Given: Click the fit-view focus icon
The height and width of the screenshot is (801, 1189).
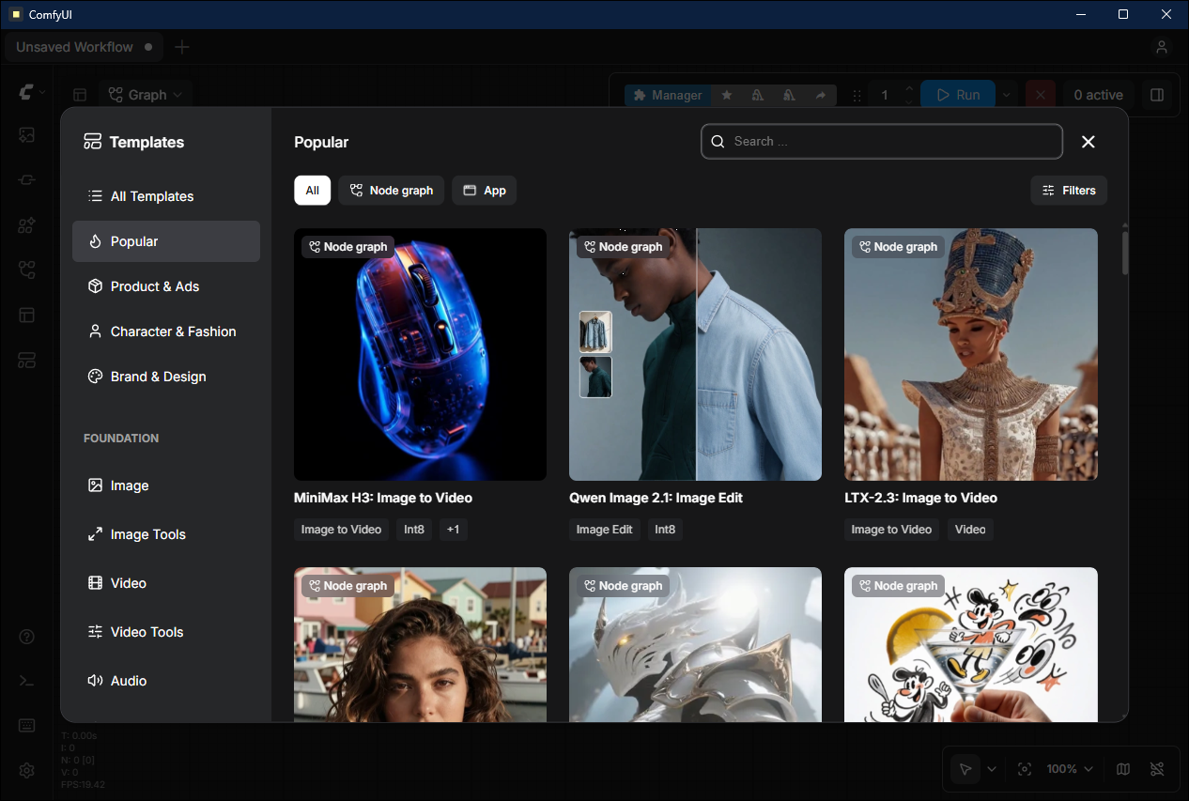Looking at the screenshot, I should (x=1025, y=769).
